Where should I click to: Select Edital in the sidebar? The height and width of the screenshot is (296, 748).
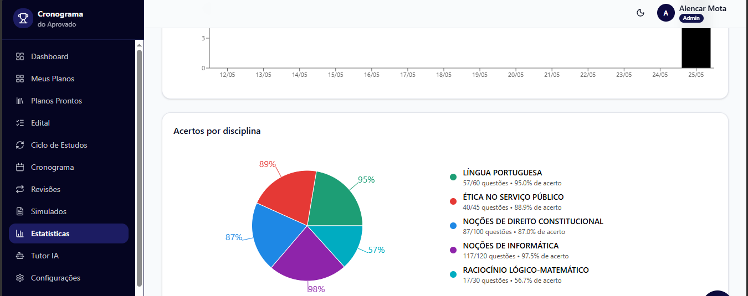coord(69,123)
